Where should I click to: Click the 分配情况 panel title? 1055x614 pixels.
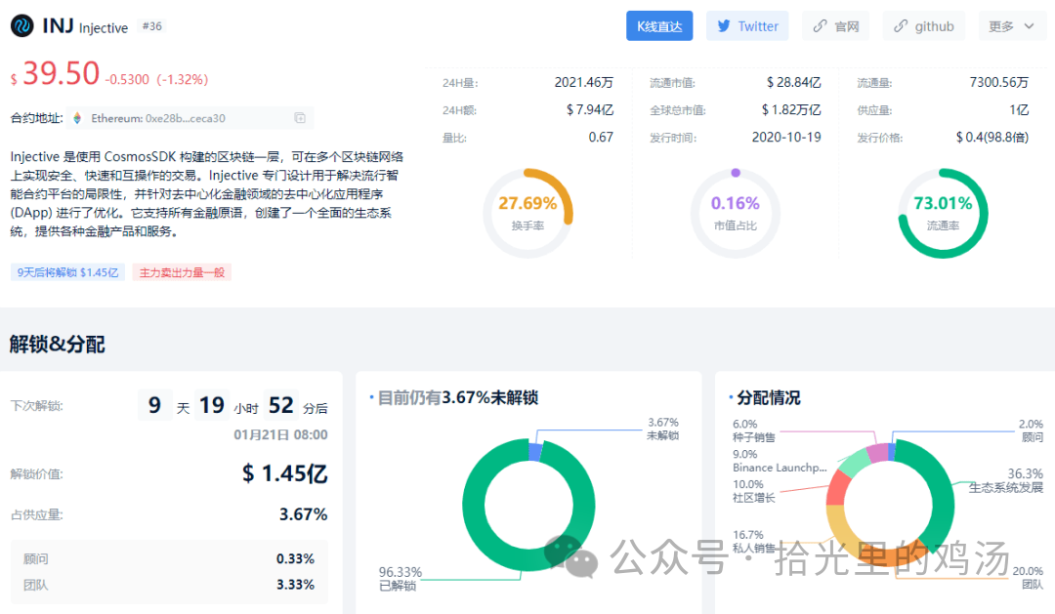point(769,398)
